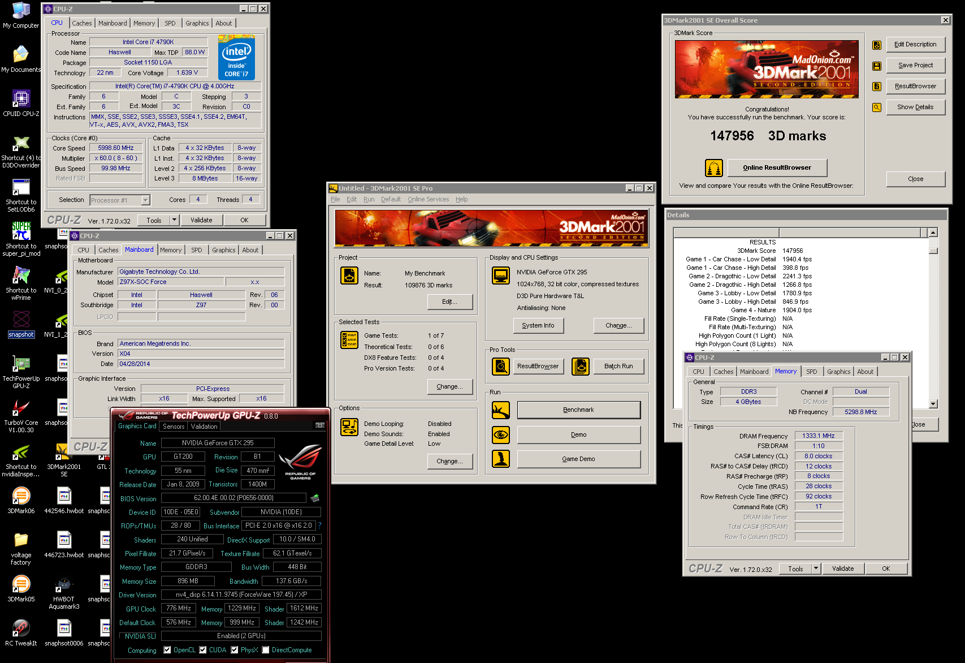Click the Bus Interface question mark in GPU-Z

tap(319, 526)
